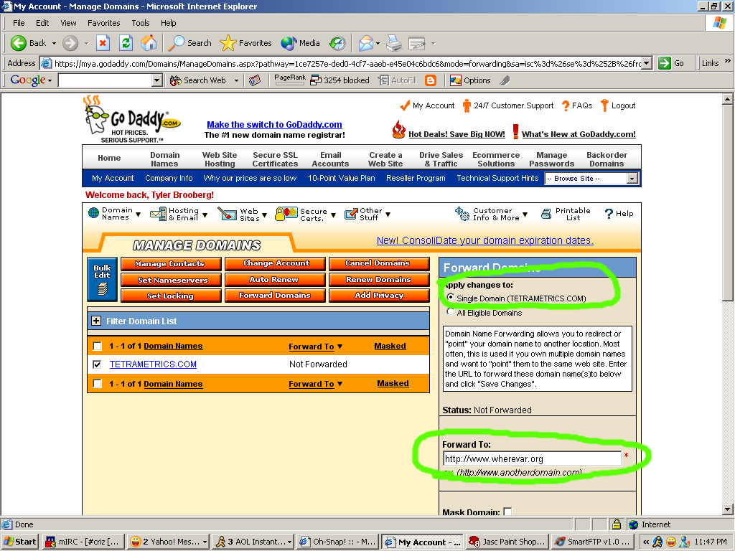Open Search from the toolbar
This screenshot has width=735, height=551.
point(189,43)
